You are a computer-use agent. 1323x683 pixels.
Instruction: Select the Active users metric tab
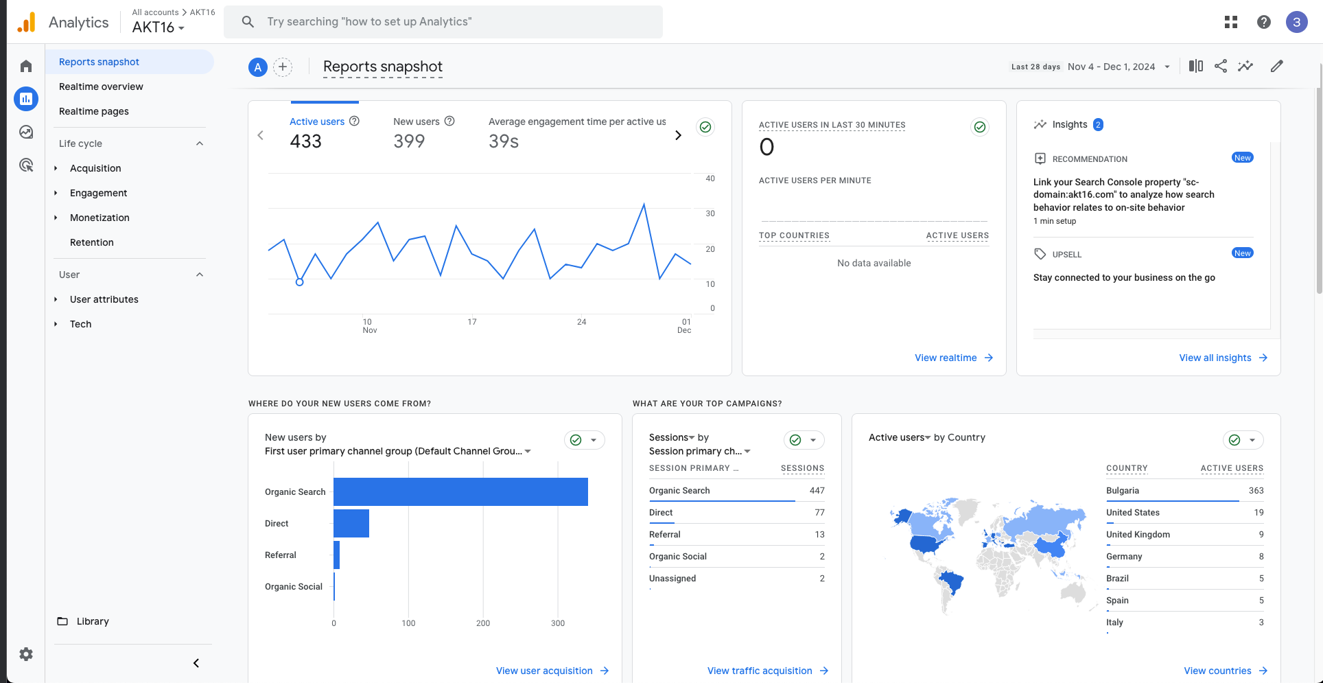coord(324,133)
